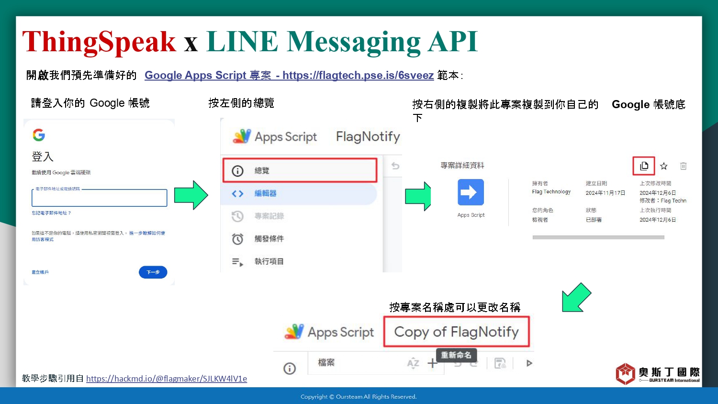The image size is (718, 404).
Task: Click the horizontal scrollbar under project details
Action: coord(598,237)
